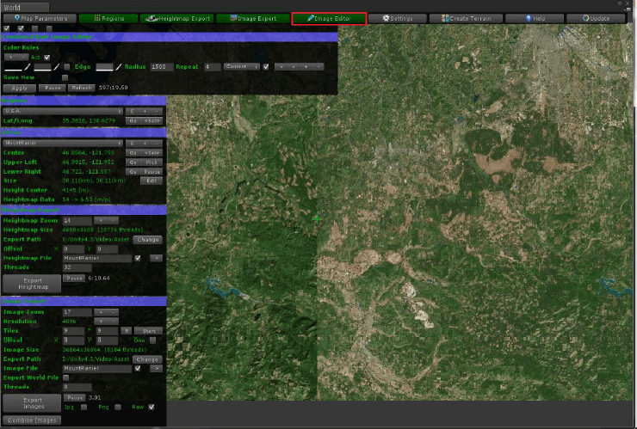Click the Edge color swatch
This screenshot has width=637, height=429.
tap(104, 67)
